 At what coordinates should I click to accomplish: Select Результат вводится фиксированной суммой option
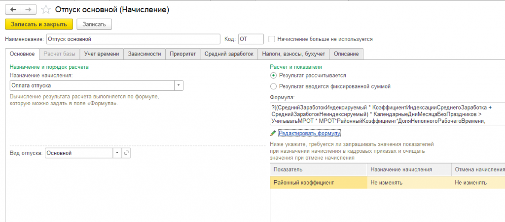click(273, 86)
